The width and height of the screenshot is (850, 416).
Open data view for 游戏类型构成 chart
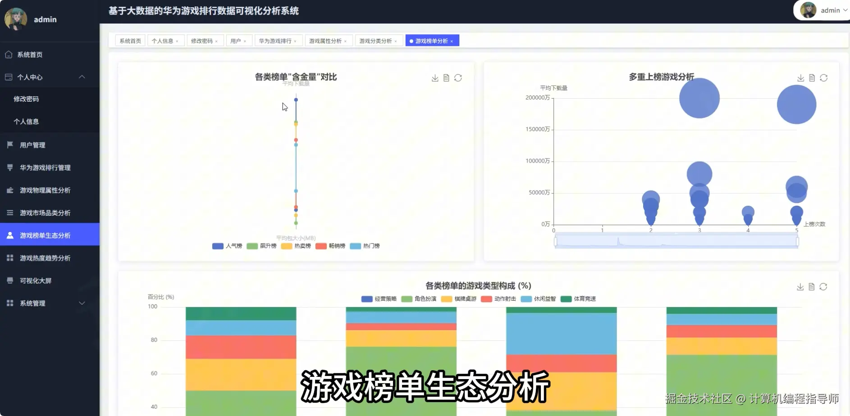[811, 287]
